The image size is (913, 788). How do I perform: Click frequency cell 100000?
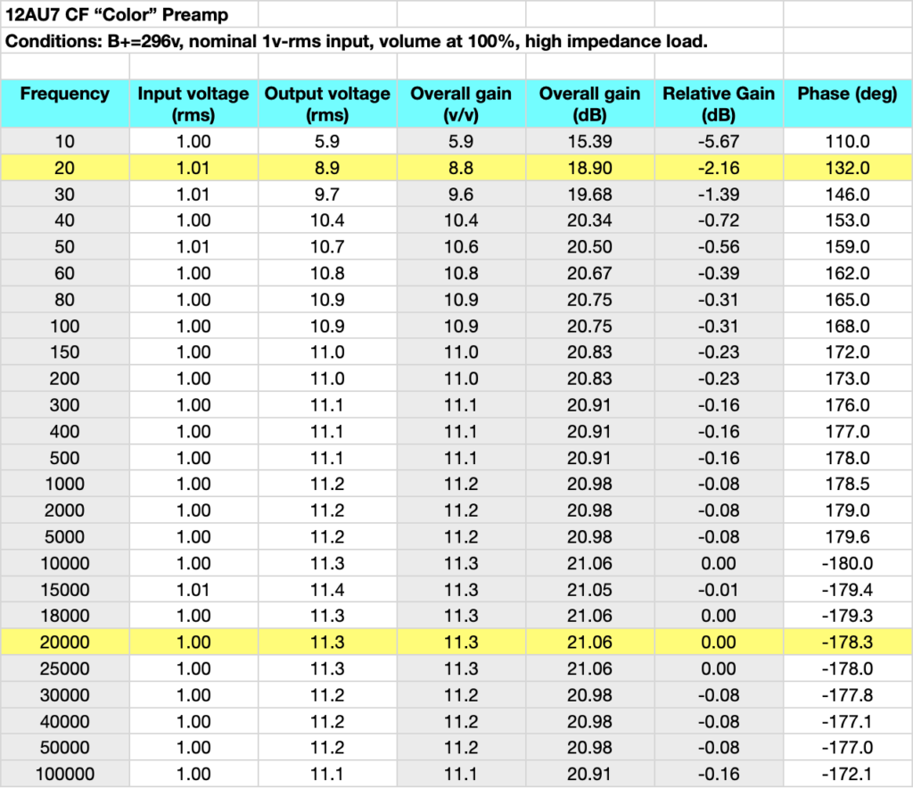[x=64, y=774]
